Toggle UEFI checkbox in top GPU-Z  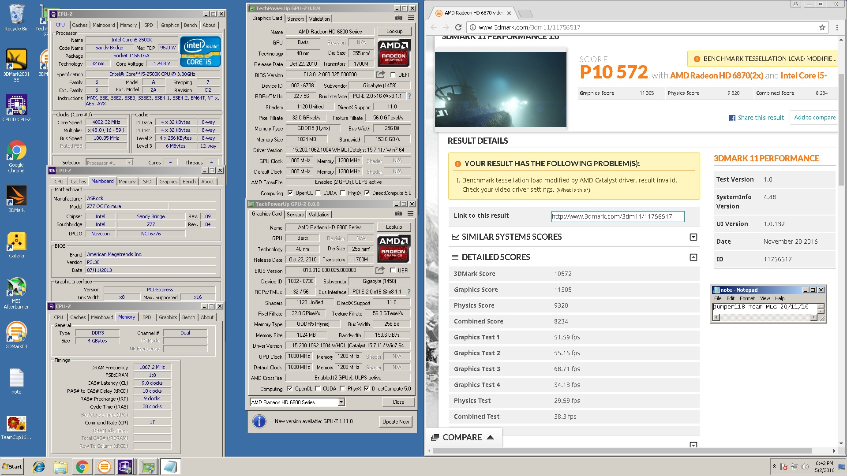(393, 75)
